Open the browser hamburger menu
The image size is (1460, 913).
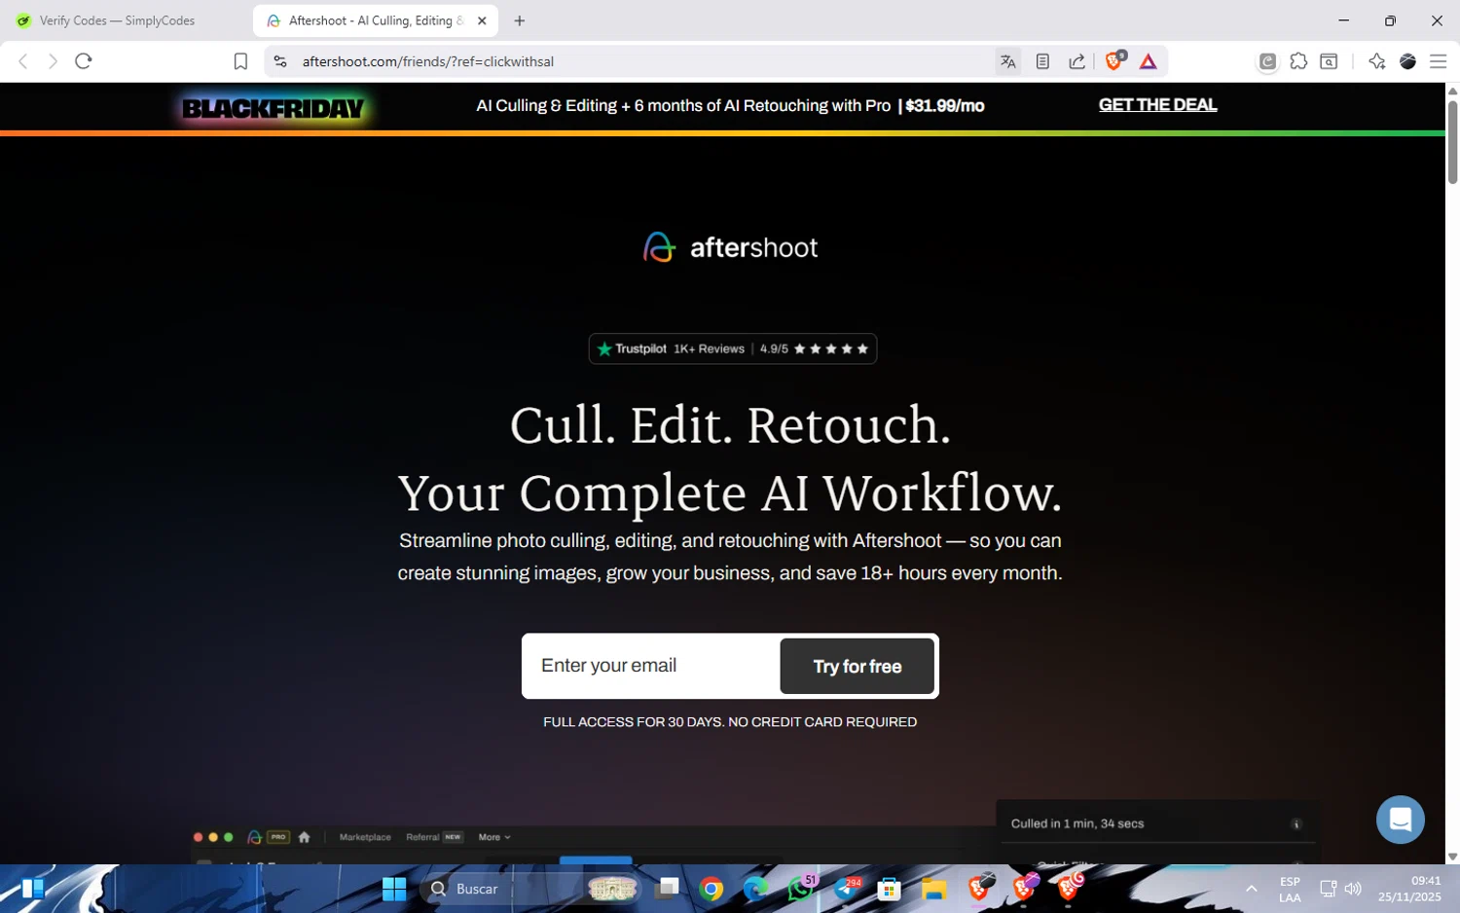1438,61
